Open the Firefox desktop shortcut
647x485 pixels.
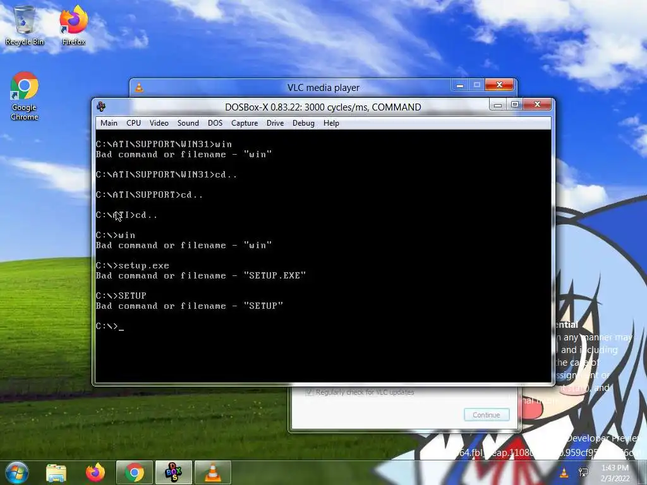[73, 25]
